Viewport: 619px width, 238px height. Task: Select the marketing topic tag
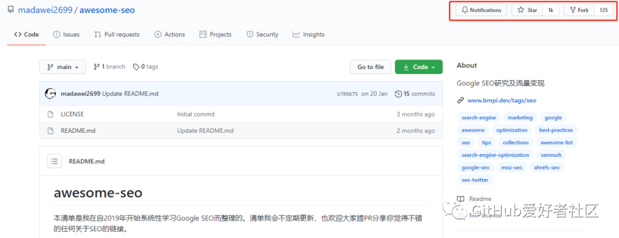pos(520,117)
